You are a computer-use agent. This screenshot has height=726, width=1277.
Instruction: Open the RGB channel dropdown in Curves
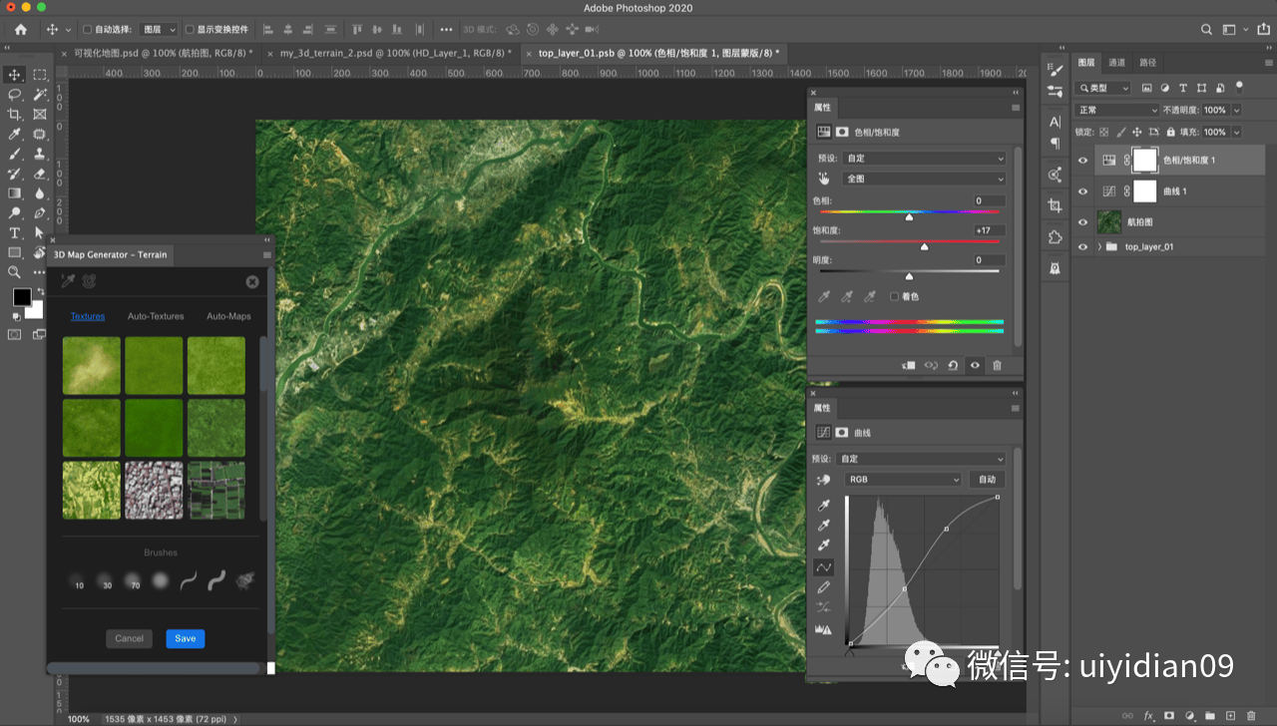point(903,480)
